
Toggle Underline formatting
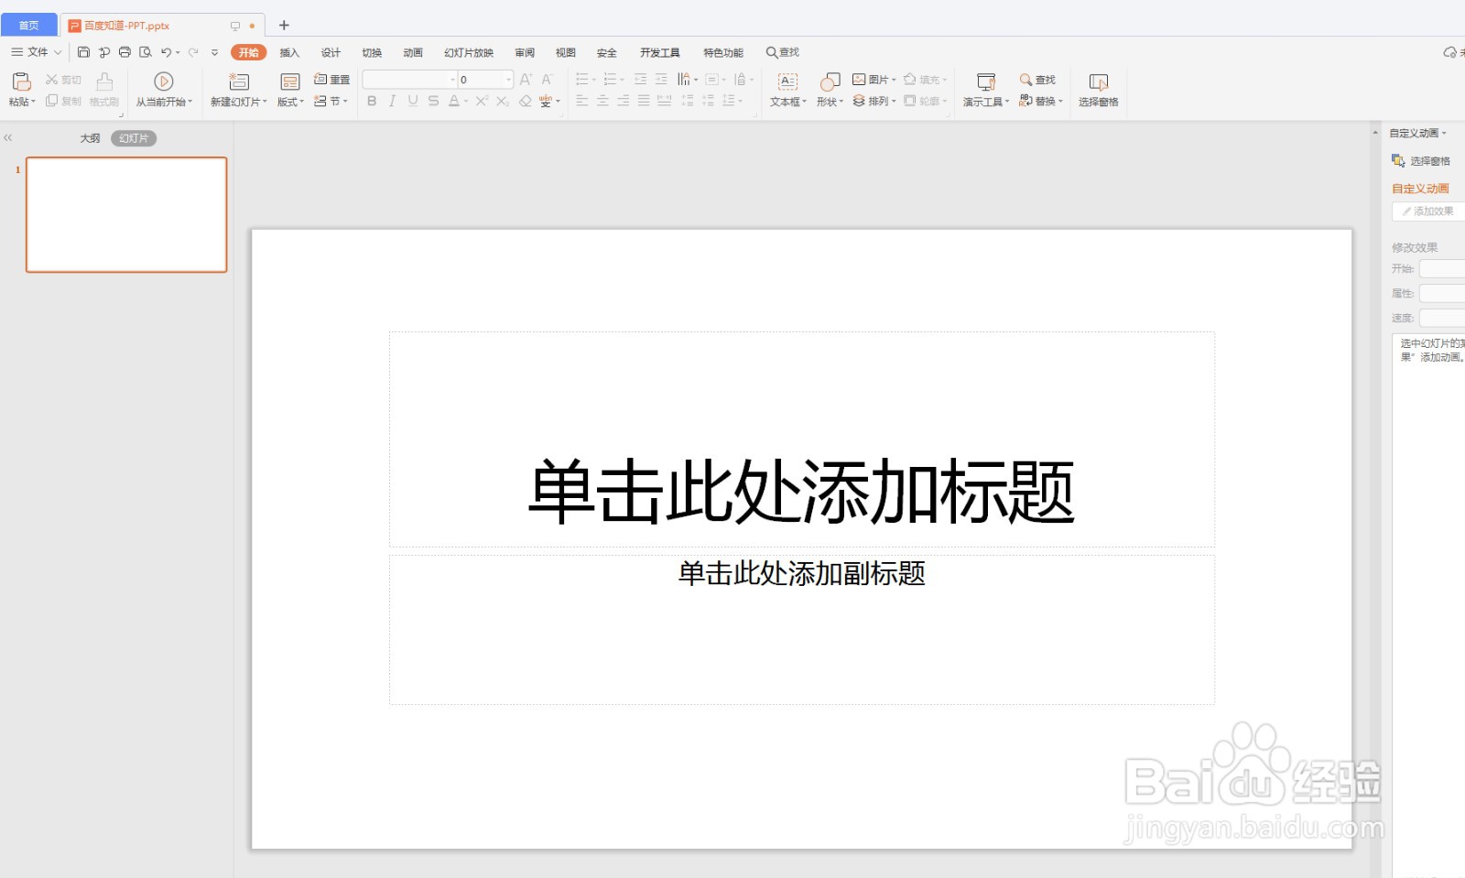pyautogui.click(x=413, y=101)
